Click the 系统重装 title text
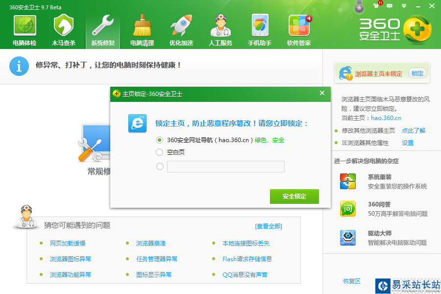This screenshot has width=441, height=294. 380,177
